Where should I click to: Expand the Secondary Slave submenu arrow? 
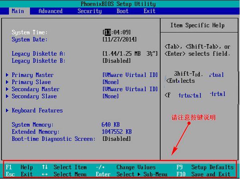click(7, 96)
